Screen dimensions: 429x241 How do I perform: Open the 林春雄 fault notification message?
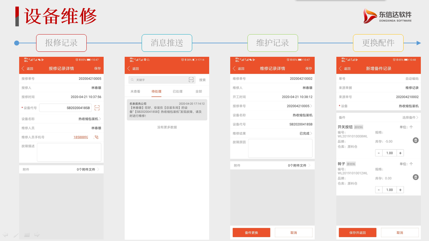click(167, 110)
